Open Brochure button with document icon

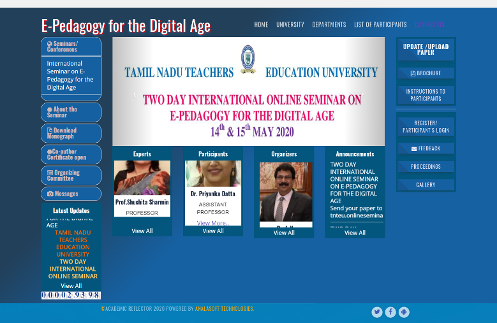click(x=426, y=73)
